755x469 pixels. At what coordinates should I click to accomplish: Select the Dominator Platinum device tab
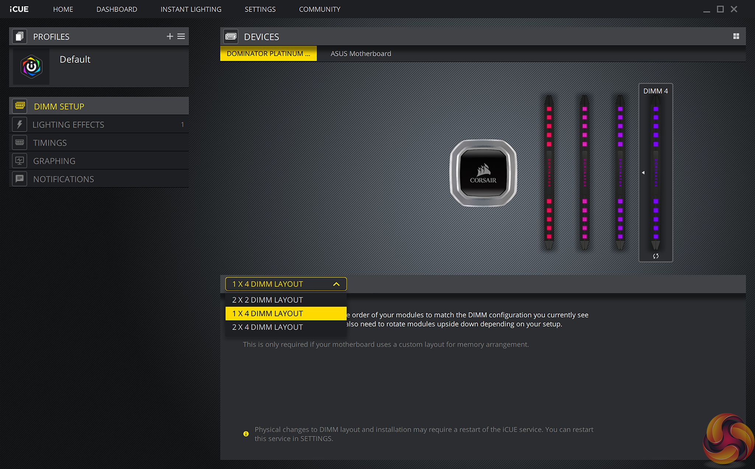coord(268,53)
